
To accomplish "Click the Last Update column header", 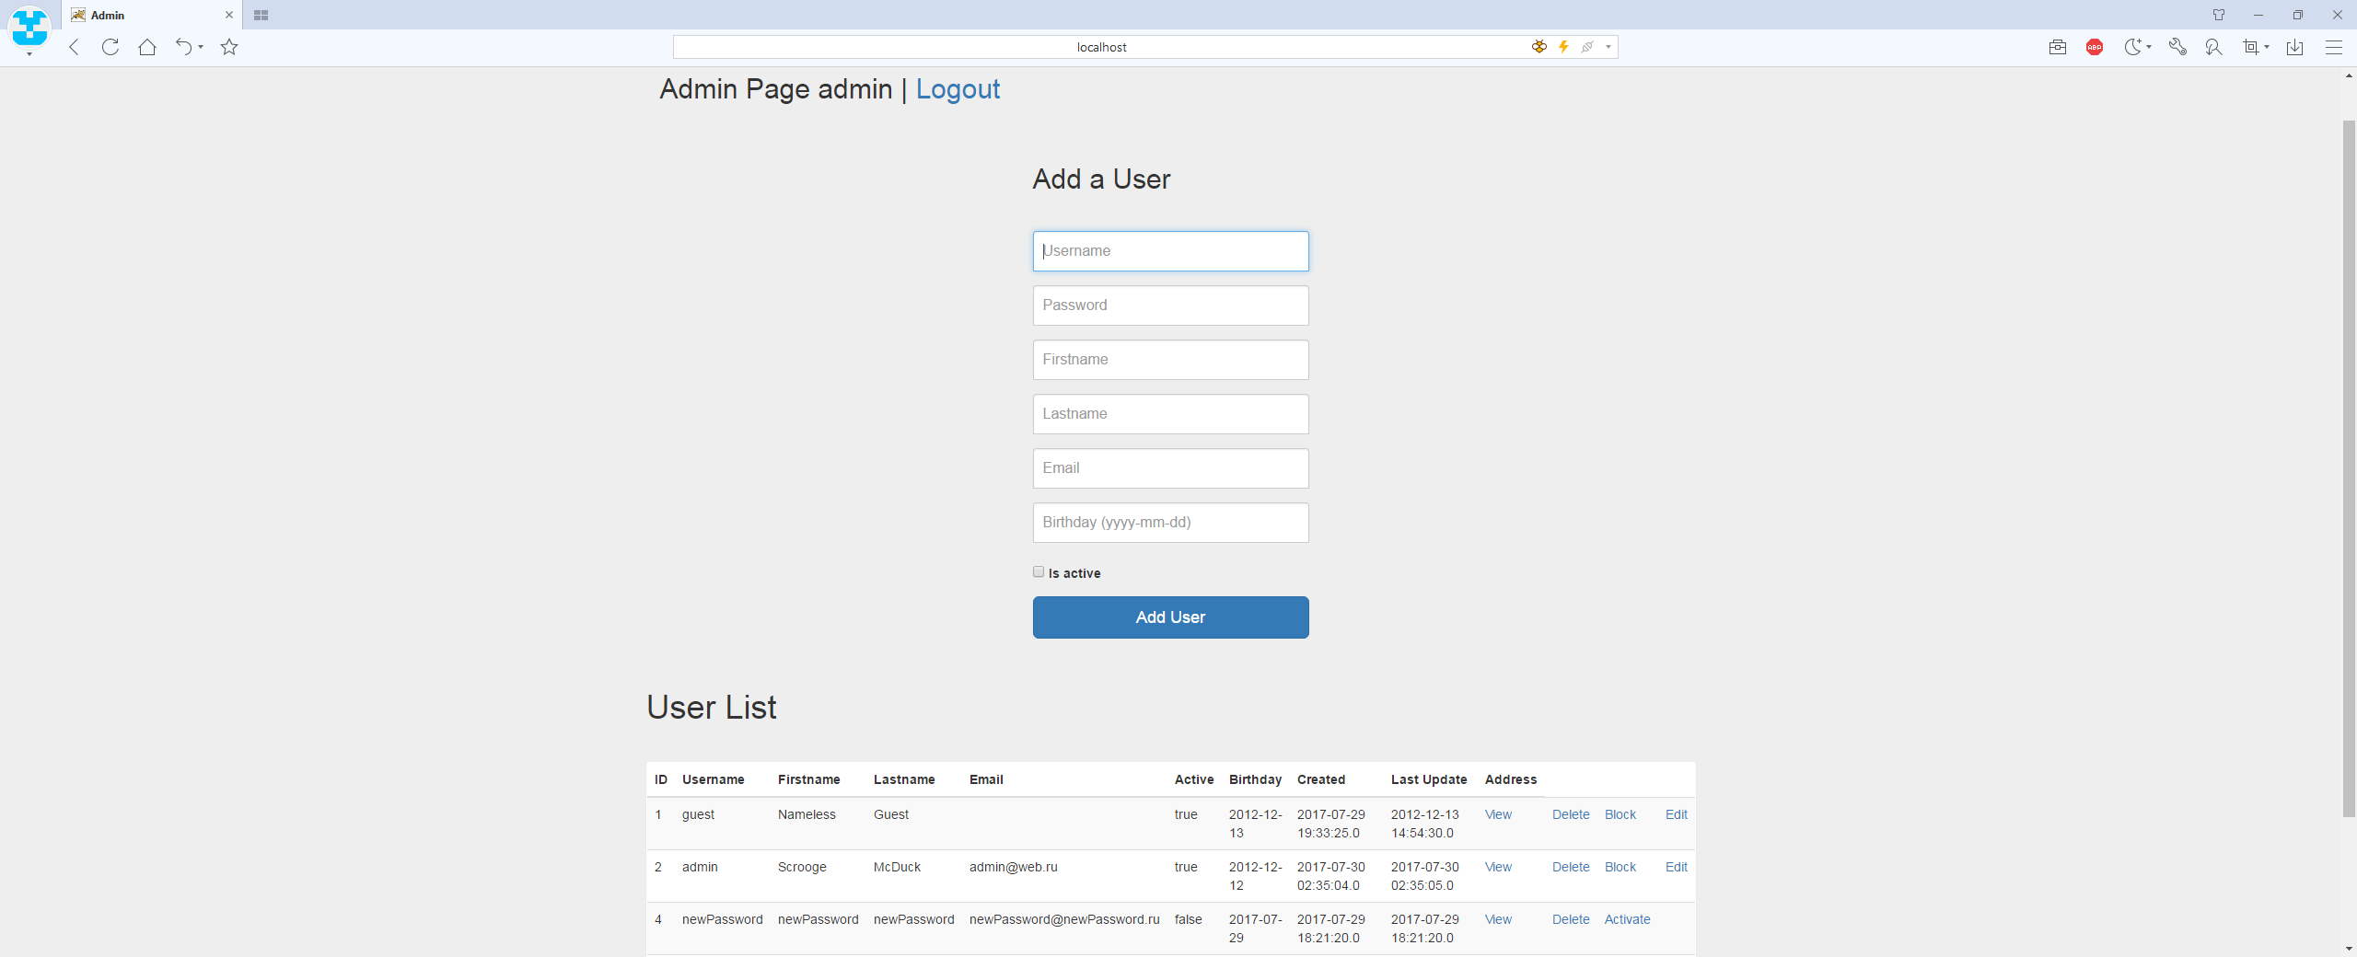I will pos(1429,779).
